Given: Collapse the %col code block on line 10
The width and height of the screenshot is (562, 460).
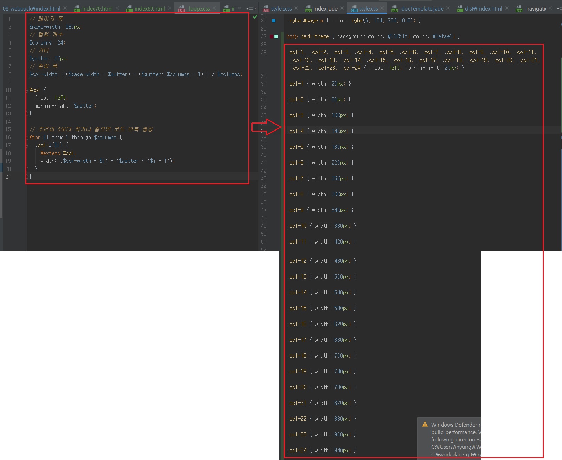Looking at the screenshot, I should [x=27, y=90].
